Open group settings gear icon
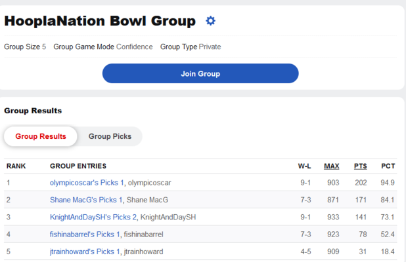 (210, 21)
